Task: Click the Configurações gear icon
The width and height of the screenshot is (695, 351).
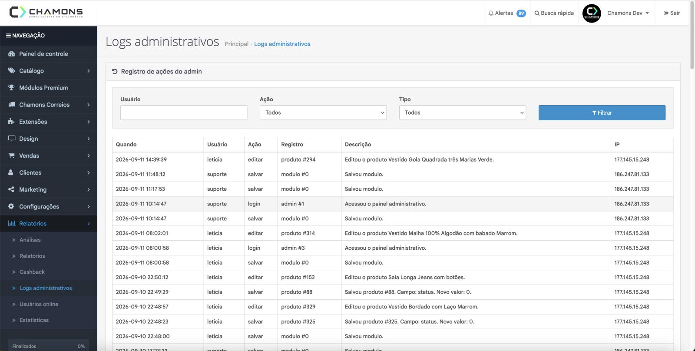Action: pyautogui.click(x=11, y=206)
